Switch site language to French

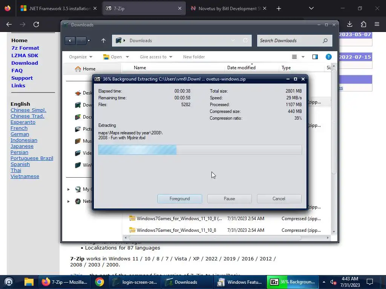(x=19, y=128)
